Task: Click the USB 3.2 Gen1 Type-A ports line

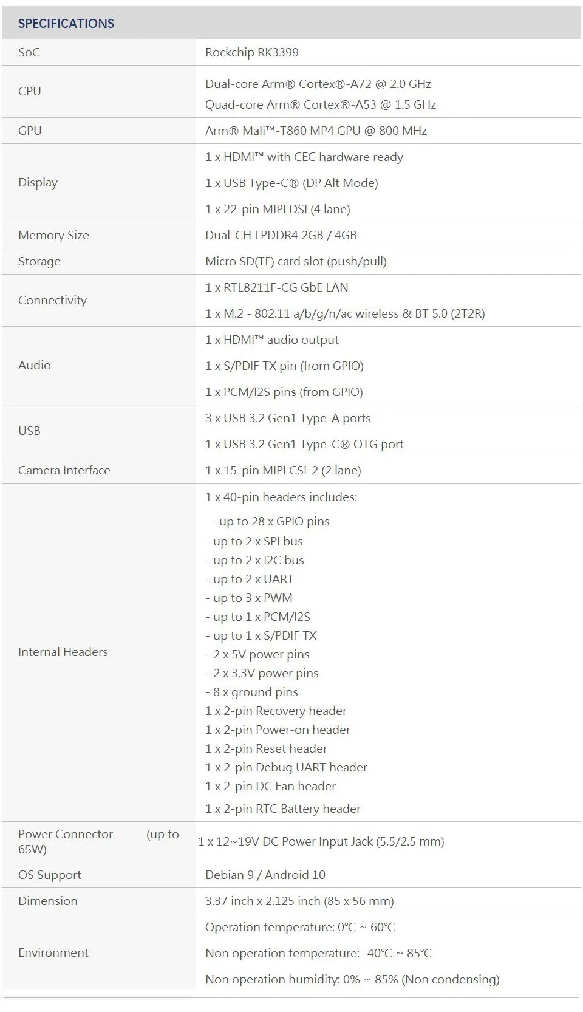Action: 288,418
